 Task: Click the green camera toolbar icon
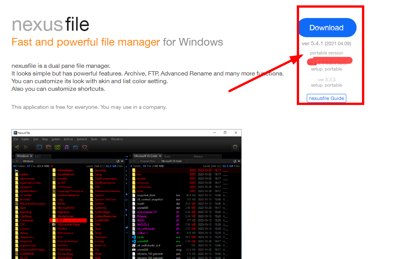click(58, 147)
